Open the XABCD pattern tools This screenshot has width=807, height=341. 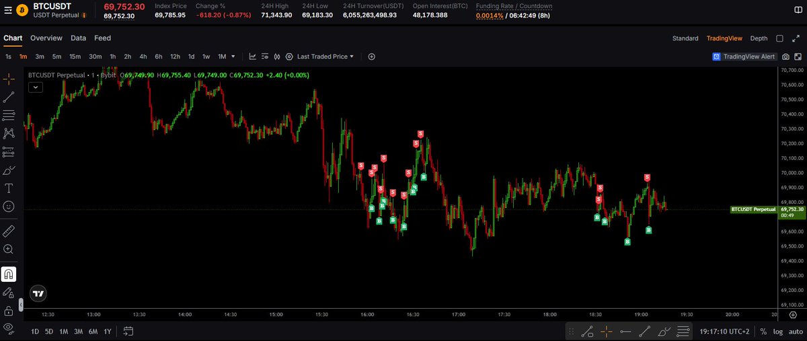tap(9, 134)
